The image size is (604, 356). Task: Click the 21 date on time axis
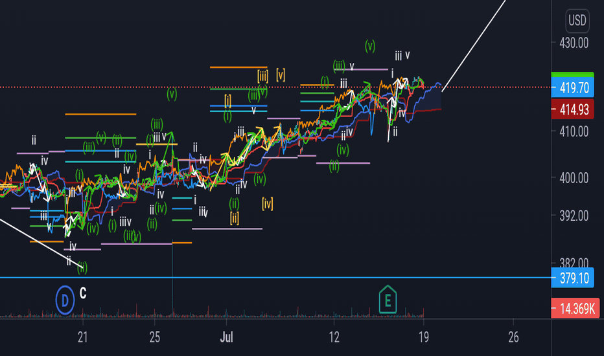click(82, 337)
